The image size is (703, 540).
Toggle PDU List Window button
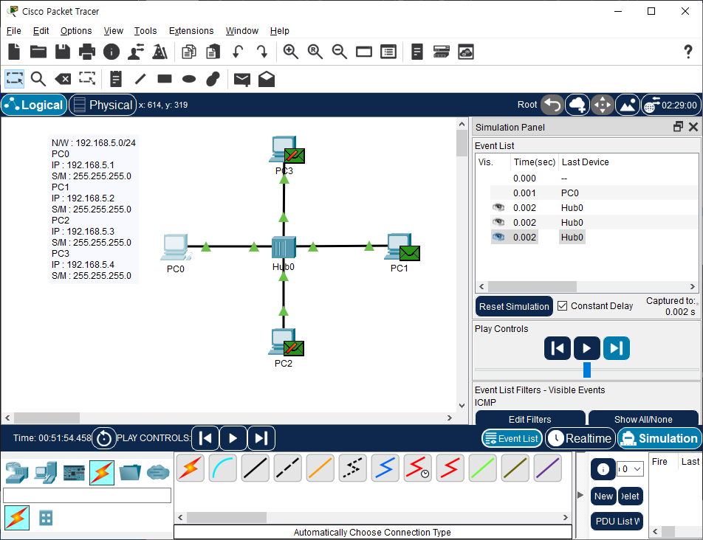click(617, 522)
